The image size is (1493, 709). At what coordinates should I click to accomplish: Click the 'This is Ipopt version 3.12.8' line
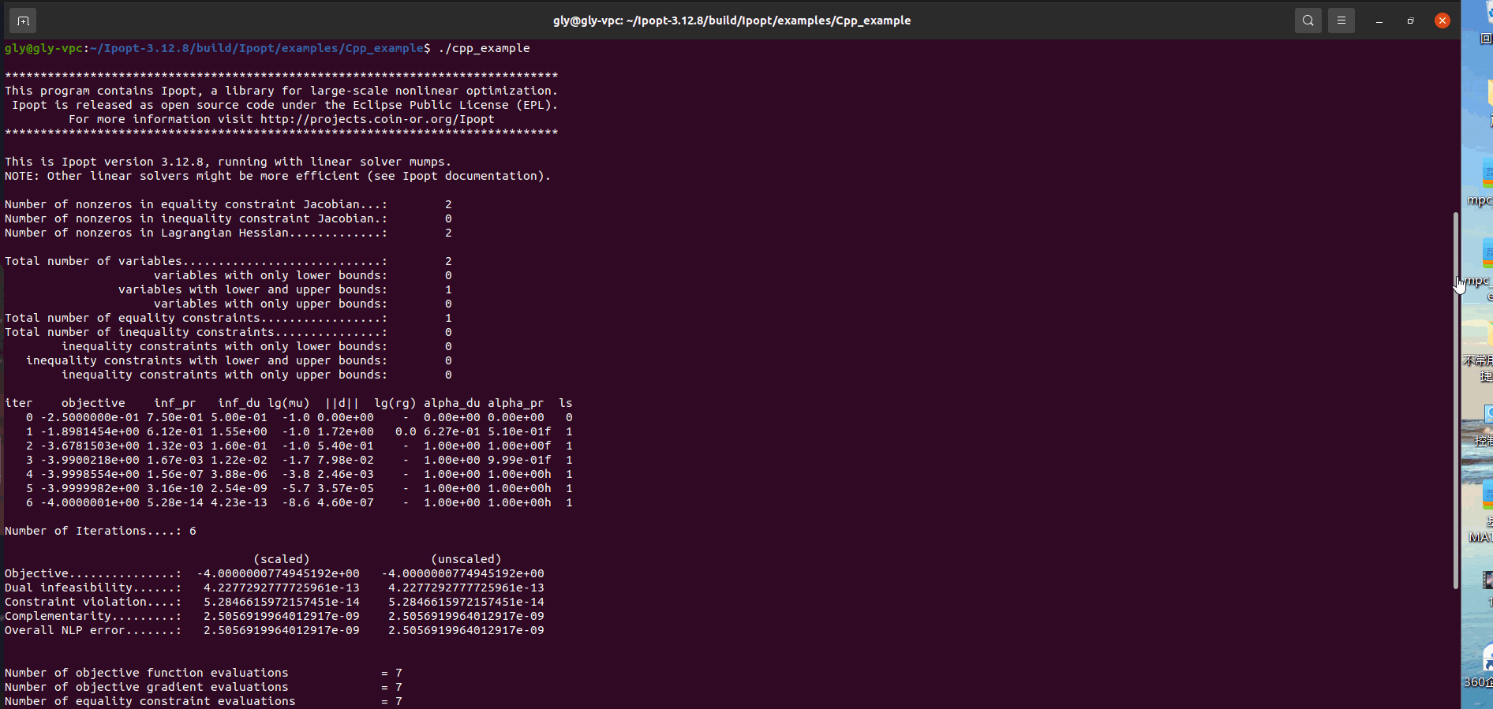coord(228,162)
